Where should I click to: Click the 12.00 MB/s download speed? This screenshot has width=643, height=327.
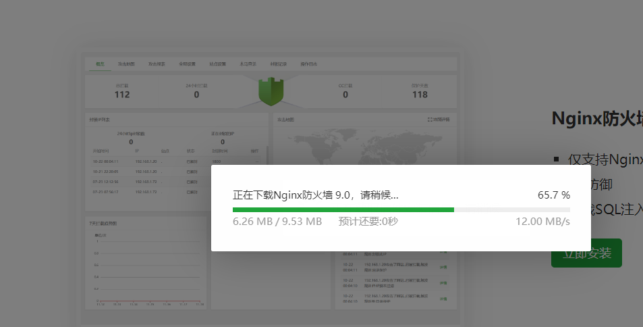[x=542, y=222]
